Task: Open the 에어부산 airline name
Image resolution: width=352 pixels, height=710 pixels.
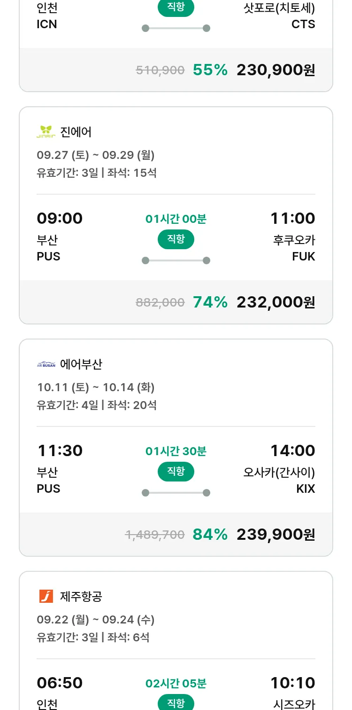Action: click(81, 364)
